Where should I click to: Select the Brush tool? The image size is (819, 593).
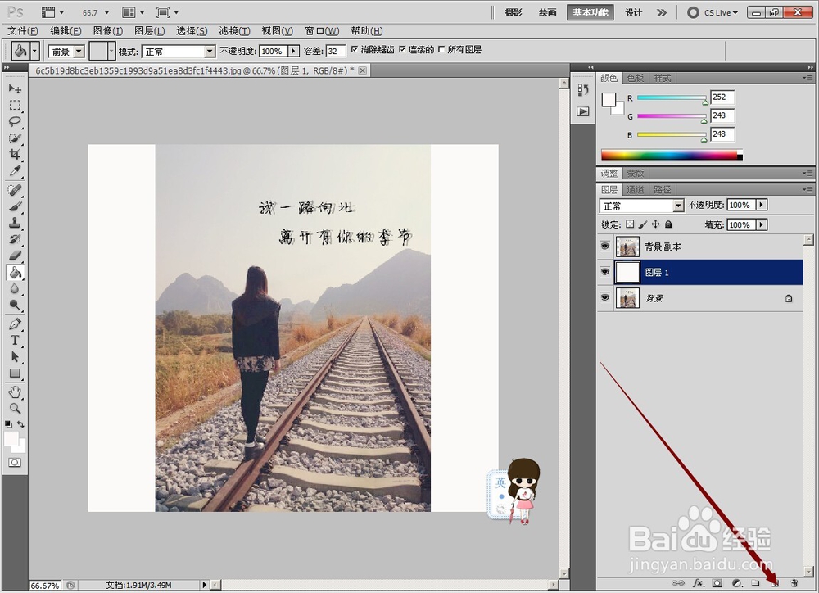click(15, 206)
